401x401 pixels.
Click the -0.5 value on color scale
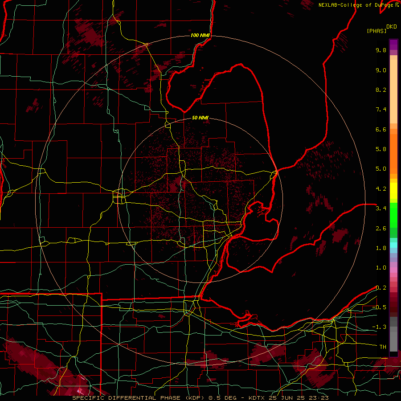click(x=379, y=307)
